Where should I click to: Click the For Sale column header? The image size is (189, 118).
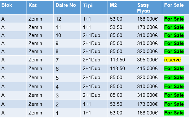click(176, 7)
